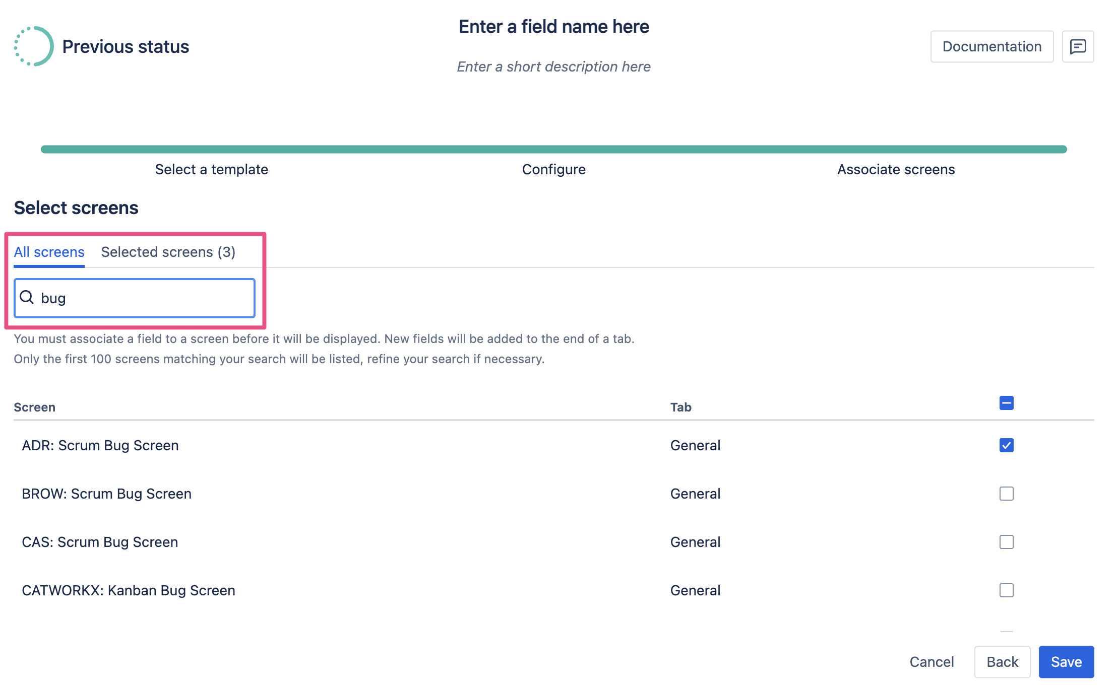Switch to the All screens tab
Screen dimensions: 1117x690
(49, 252)
